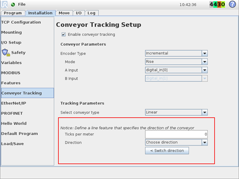239x179 pixels.
Task: Click the Universal Robots logo icon
Action: coord(4,4)
